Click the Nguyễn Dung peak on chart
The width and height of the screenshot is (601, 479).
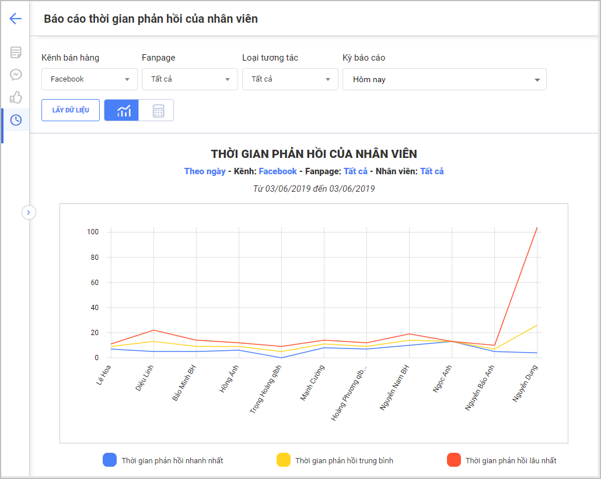[x=537, y=228]
